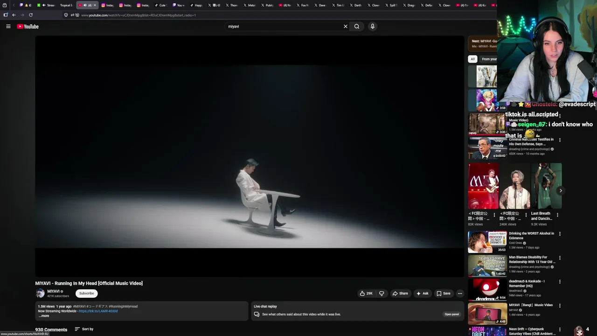Subscribe to the MIYAVI channel
The height and width of the screenshot is (336, 597).
pyautogui.click(x=86, y=294)
